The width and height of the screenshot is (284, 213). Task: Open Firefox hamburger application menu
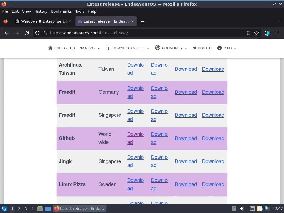277,33
